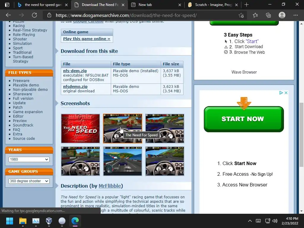The width and height of the screenshot is (304, 228).
Task: Open the Windows Start menu
Action: coord(9,221)
